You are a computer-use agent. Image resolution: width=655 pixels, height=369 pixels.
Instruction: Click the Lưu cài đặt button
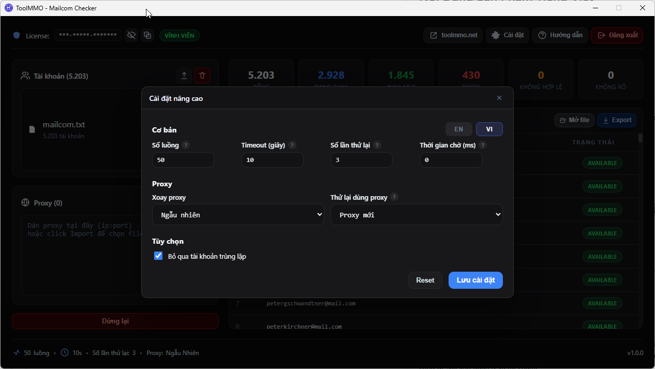click(x=475, y=280)
